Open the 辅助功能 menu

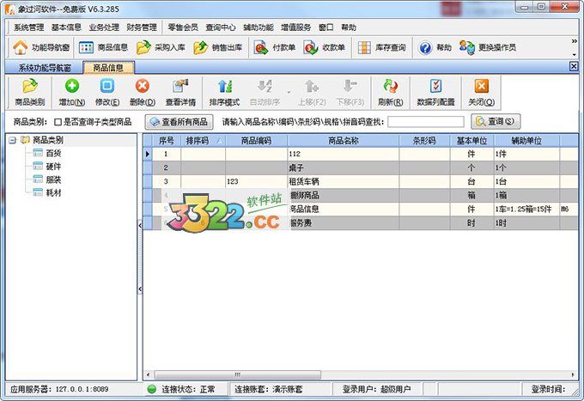pyautogui.click(x=259, y=27)
